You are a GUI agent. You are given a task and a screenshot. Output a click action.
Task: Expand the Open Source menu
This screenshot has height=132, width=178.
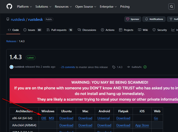tap(86, 7)
